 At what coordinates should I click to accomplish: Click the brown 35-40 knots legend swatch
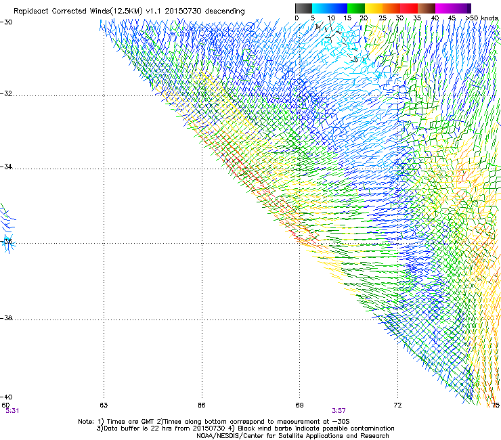pos(427,9)
